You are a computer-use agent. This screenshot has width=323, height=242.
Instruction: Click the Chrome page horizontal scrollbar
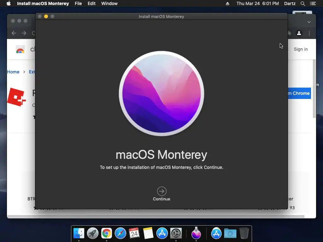(156, 217)
